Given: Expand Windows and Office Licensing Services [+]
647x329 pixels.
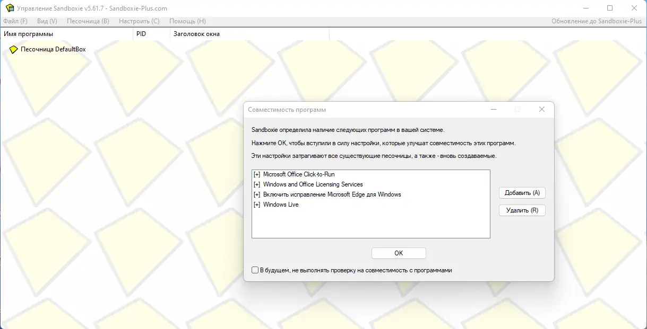Looking at the screenshot, I should click(x=257, y=184).
